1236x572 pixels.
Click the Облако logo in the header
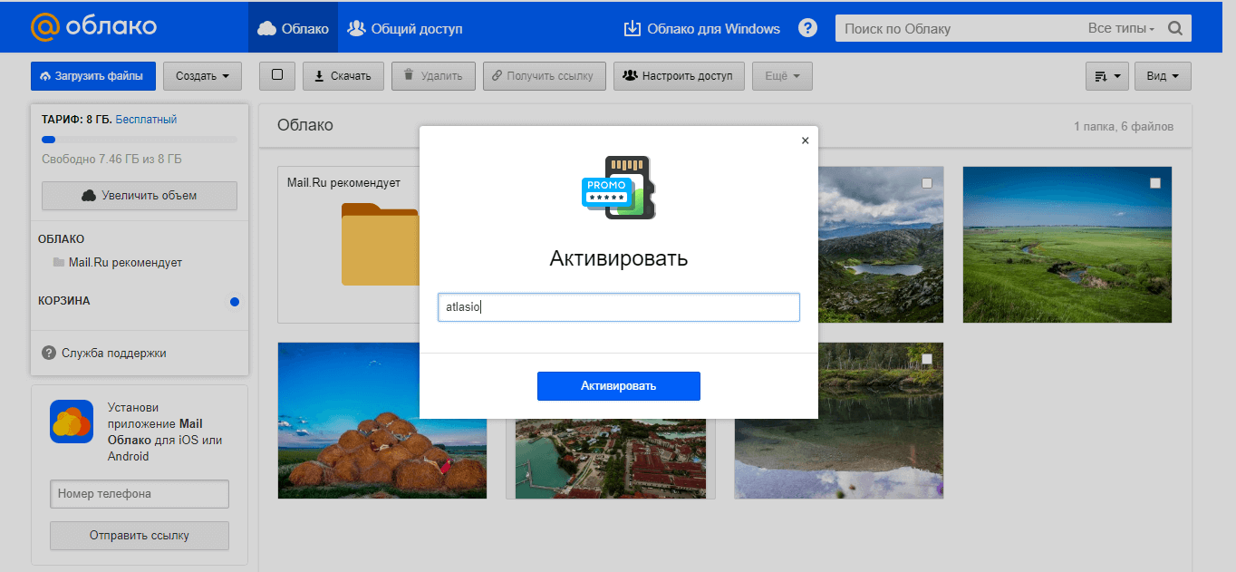click(x=93, y=26)
